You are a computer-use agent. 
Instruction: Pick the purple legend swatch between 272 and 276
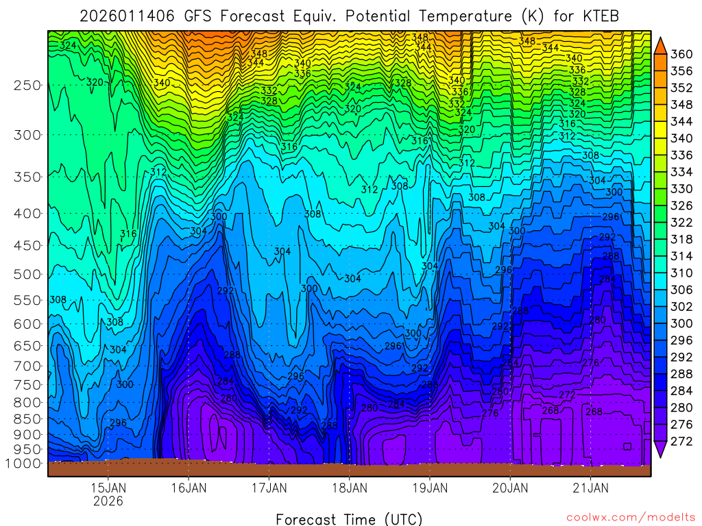[x=660, y=433]
